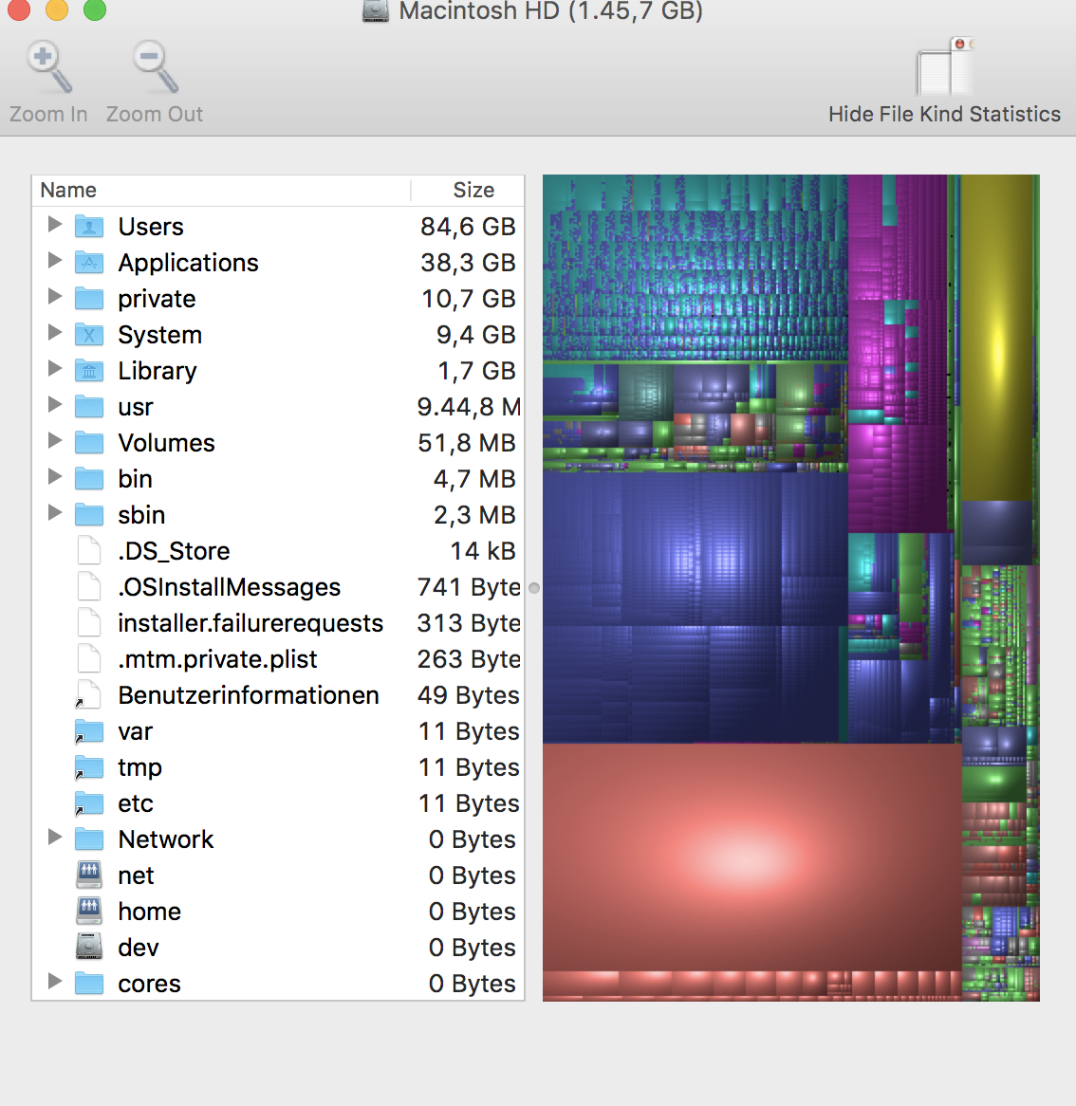Click the Zoom In magnifier icon
The height and width of the screenshot is (1106, 1076).
[x=48, y=67]
